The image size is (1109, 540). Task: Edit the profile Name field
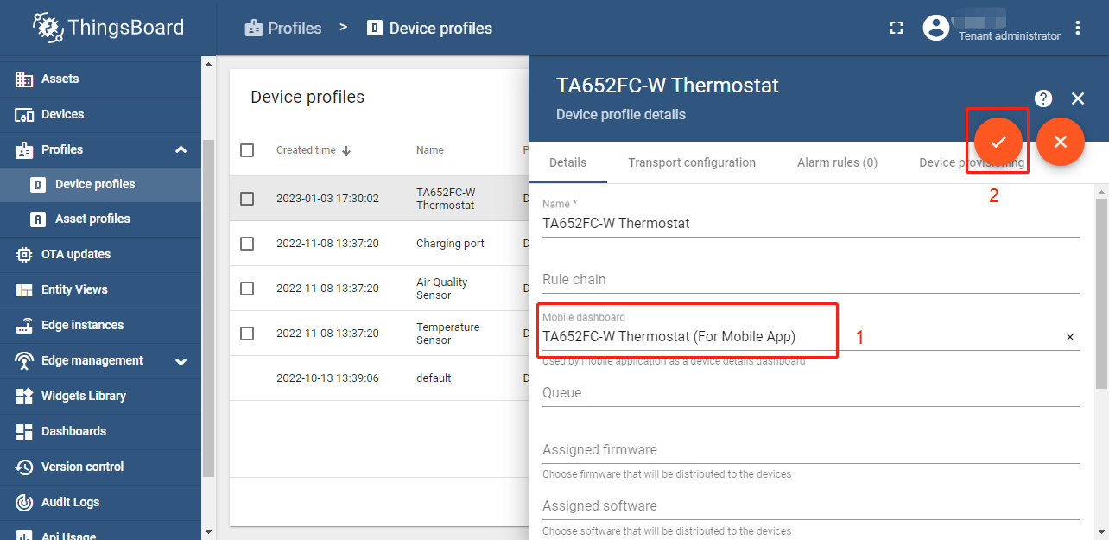[x=811, y=223]
